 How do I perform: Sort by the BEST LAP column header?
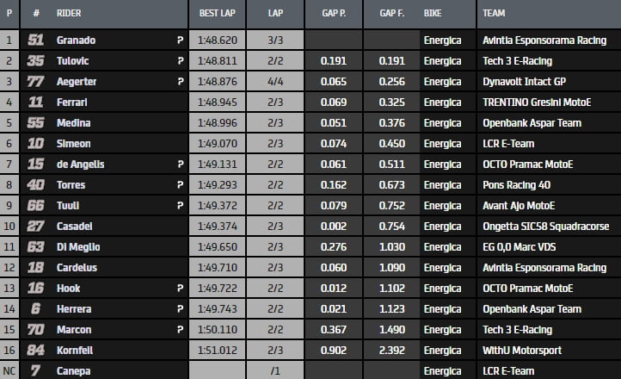click(x=218, y=15)
